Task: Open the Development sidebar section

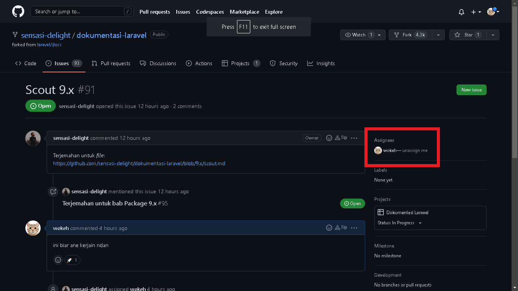Action: point(388,275)
